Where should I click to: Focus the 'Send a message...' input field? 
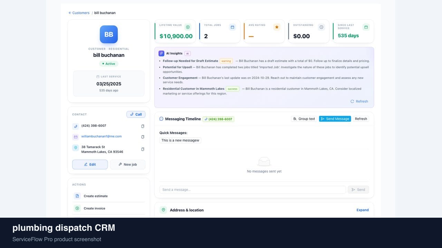pyautogui.click(x=252, y=190)
